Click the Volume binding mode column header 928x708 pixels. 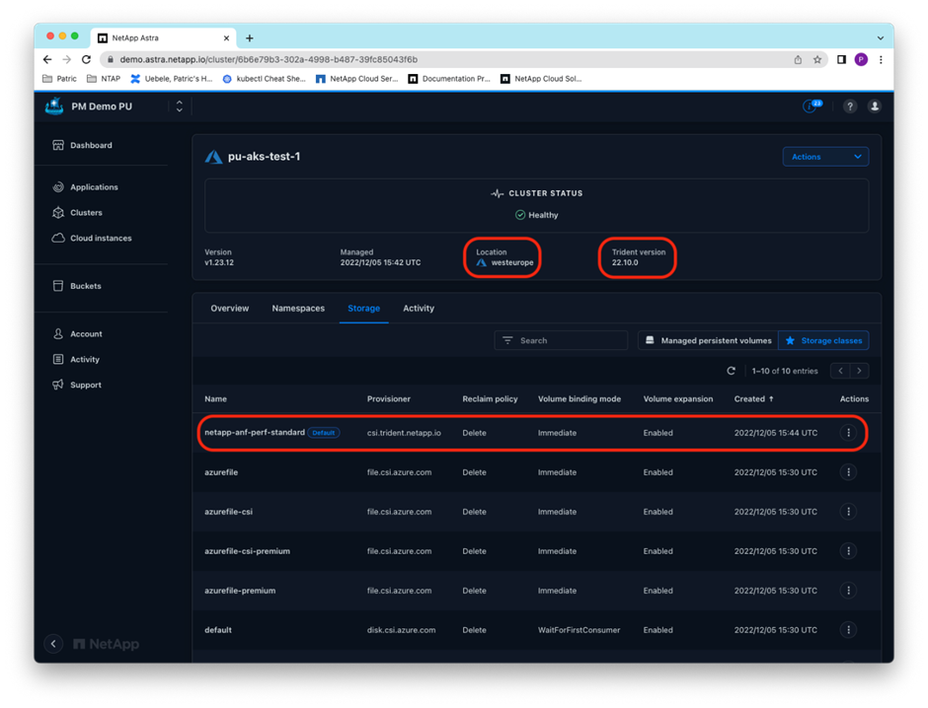click(x=580, y=399)
